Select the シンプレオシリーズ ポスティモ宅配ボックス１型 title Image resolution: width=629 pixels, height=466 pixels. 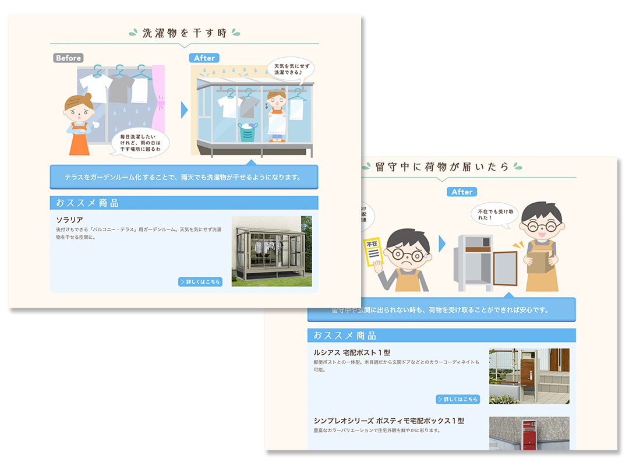click(388, 421)
